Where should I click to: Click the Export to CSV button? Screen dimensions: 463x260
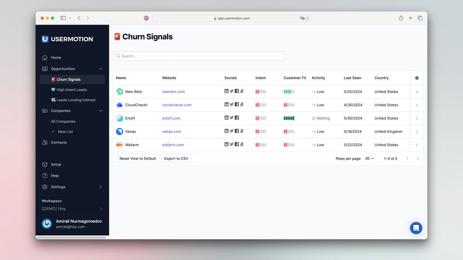point(176,159)
